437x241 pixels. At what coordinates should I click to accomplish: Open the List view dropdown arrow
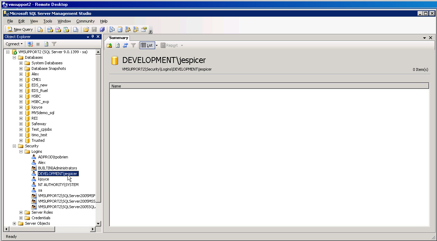[157, 45]
